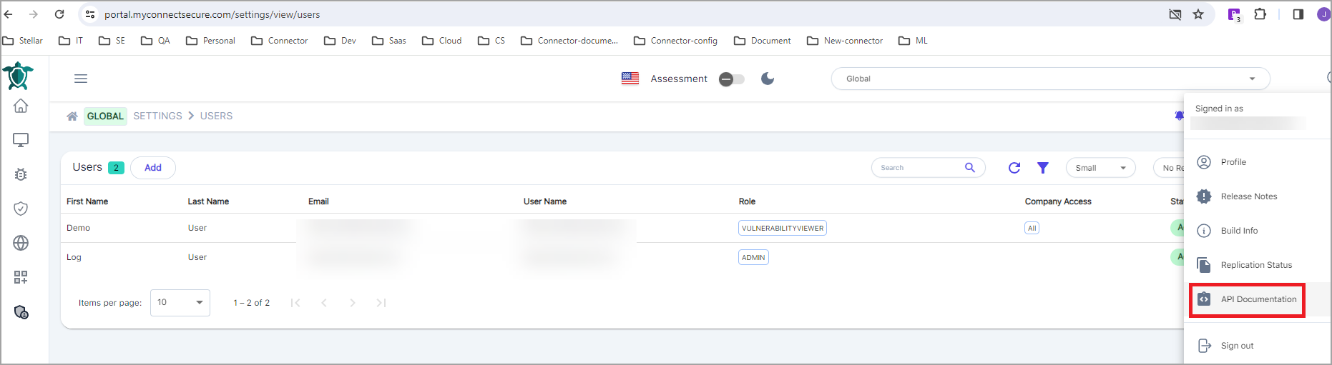Viewport: 1332px width, 365px height.
Task: Toggle the Assessment switch
Action: [731, 79]
